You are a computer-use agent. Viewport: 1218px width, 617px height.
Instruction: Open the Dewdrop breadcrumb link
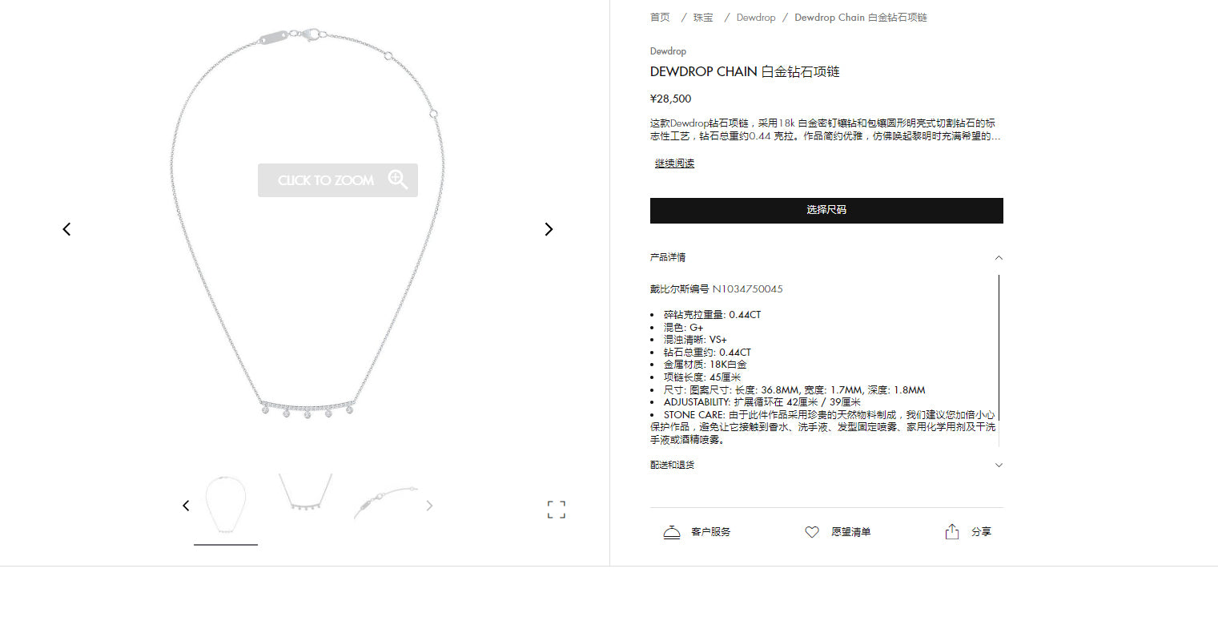[x=756, y=18]
